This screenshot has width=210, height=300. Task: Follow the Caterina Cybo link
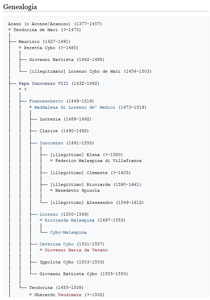point(56,244)
